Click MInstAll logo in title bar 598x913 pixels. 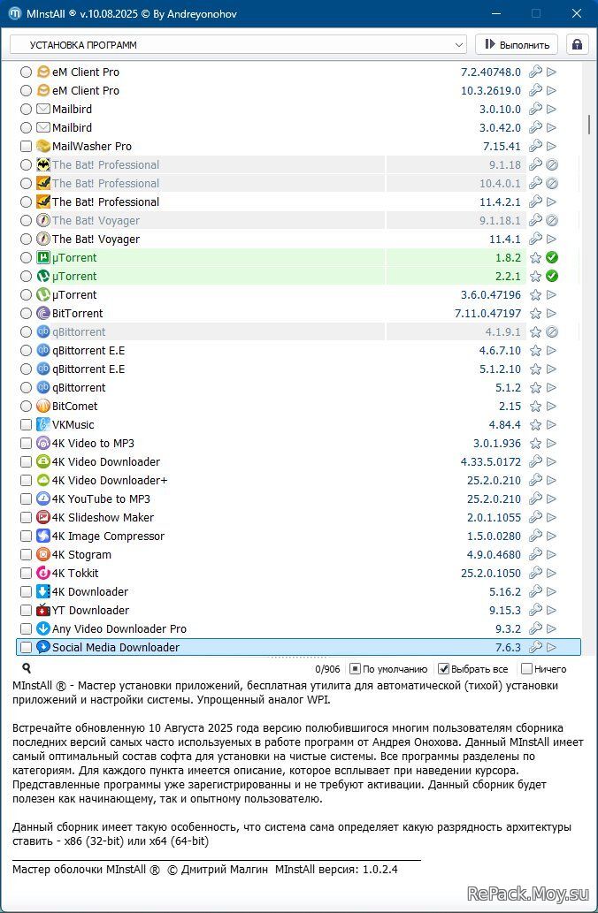tap(15, 13)
